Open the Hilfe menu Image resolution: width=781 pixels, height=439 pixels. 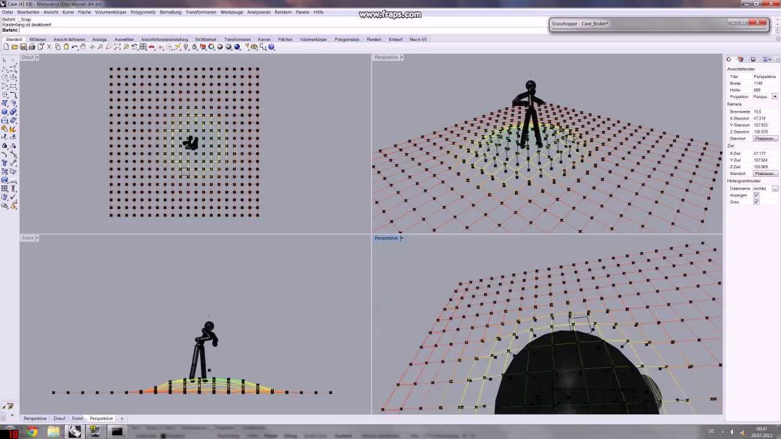[x=319, y=12]
